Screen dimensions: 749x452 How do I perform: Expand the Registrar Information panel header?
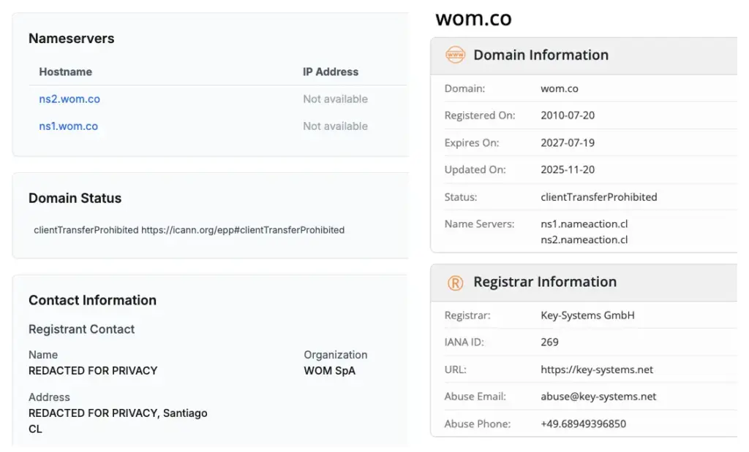click(x=545, y=282)
